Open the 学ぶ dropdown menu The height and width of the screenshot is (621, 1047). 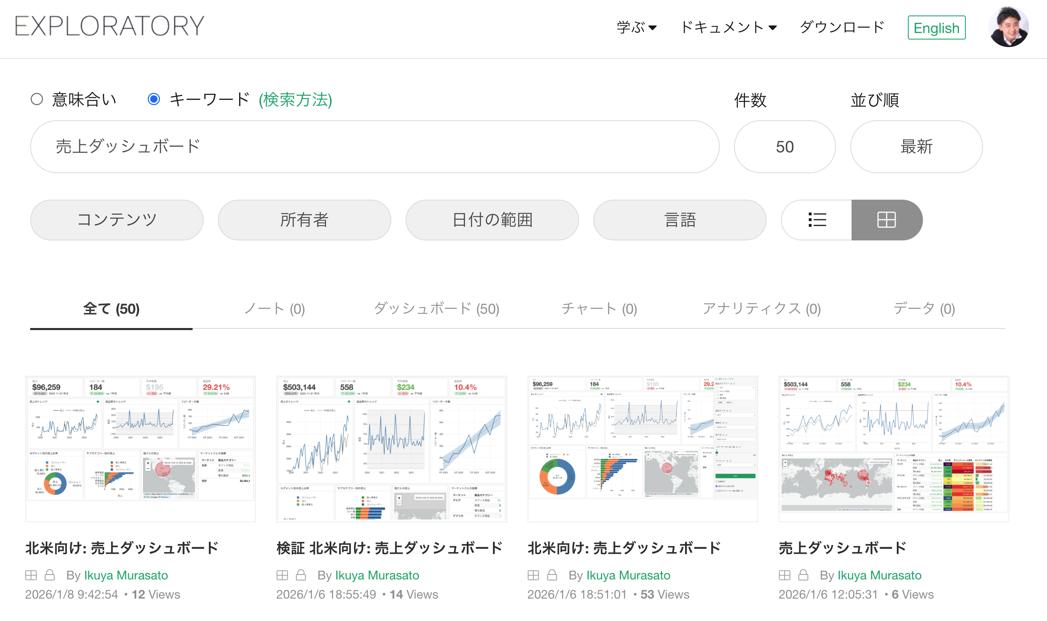tap(636, 28)
